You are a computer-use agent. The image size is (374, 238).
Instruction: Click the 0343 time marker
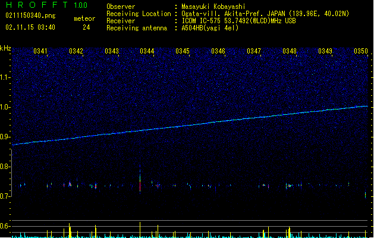(x=112, y=51)
